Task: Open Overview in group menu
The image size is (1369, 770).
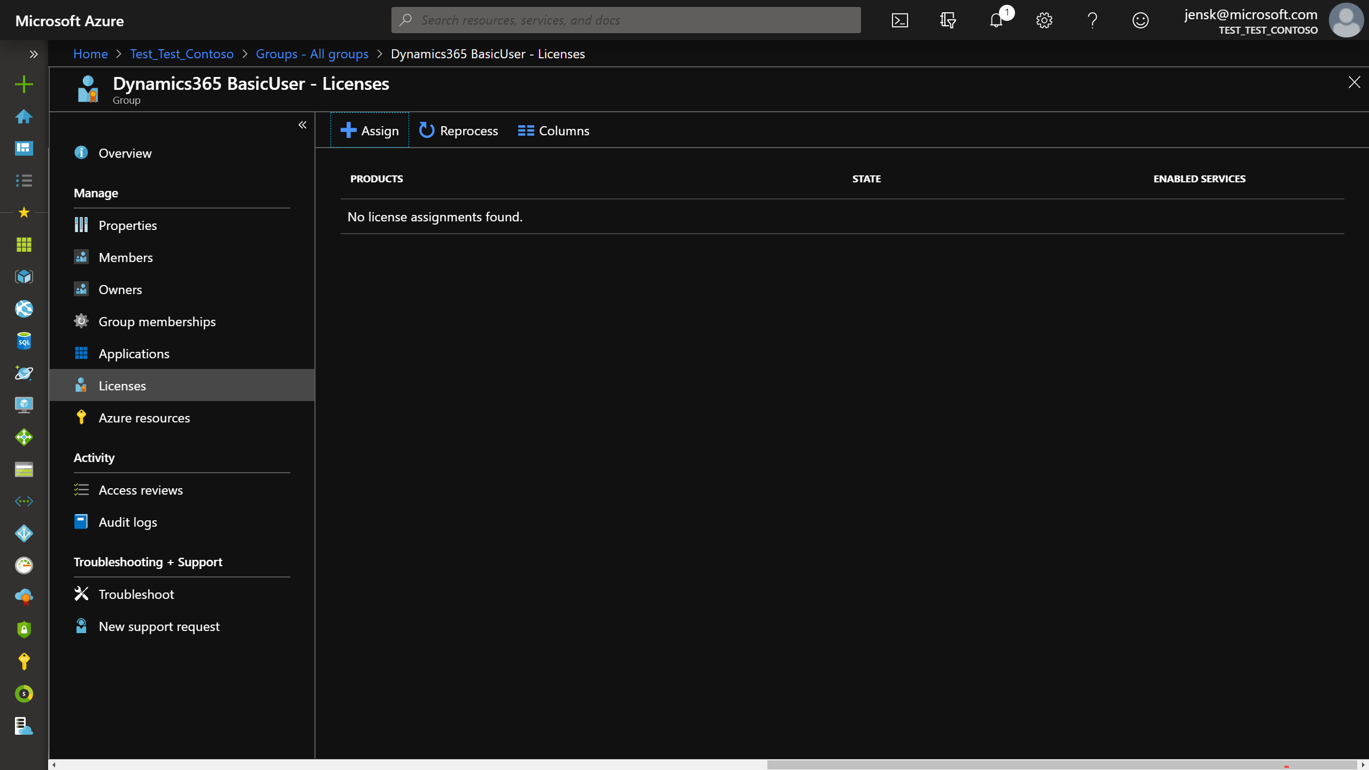Action: pos(182,153)
